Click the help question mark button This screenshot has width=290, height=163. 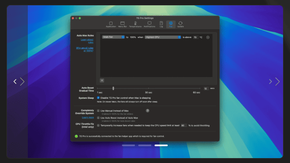click(x=147, y=111)
